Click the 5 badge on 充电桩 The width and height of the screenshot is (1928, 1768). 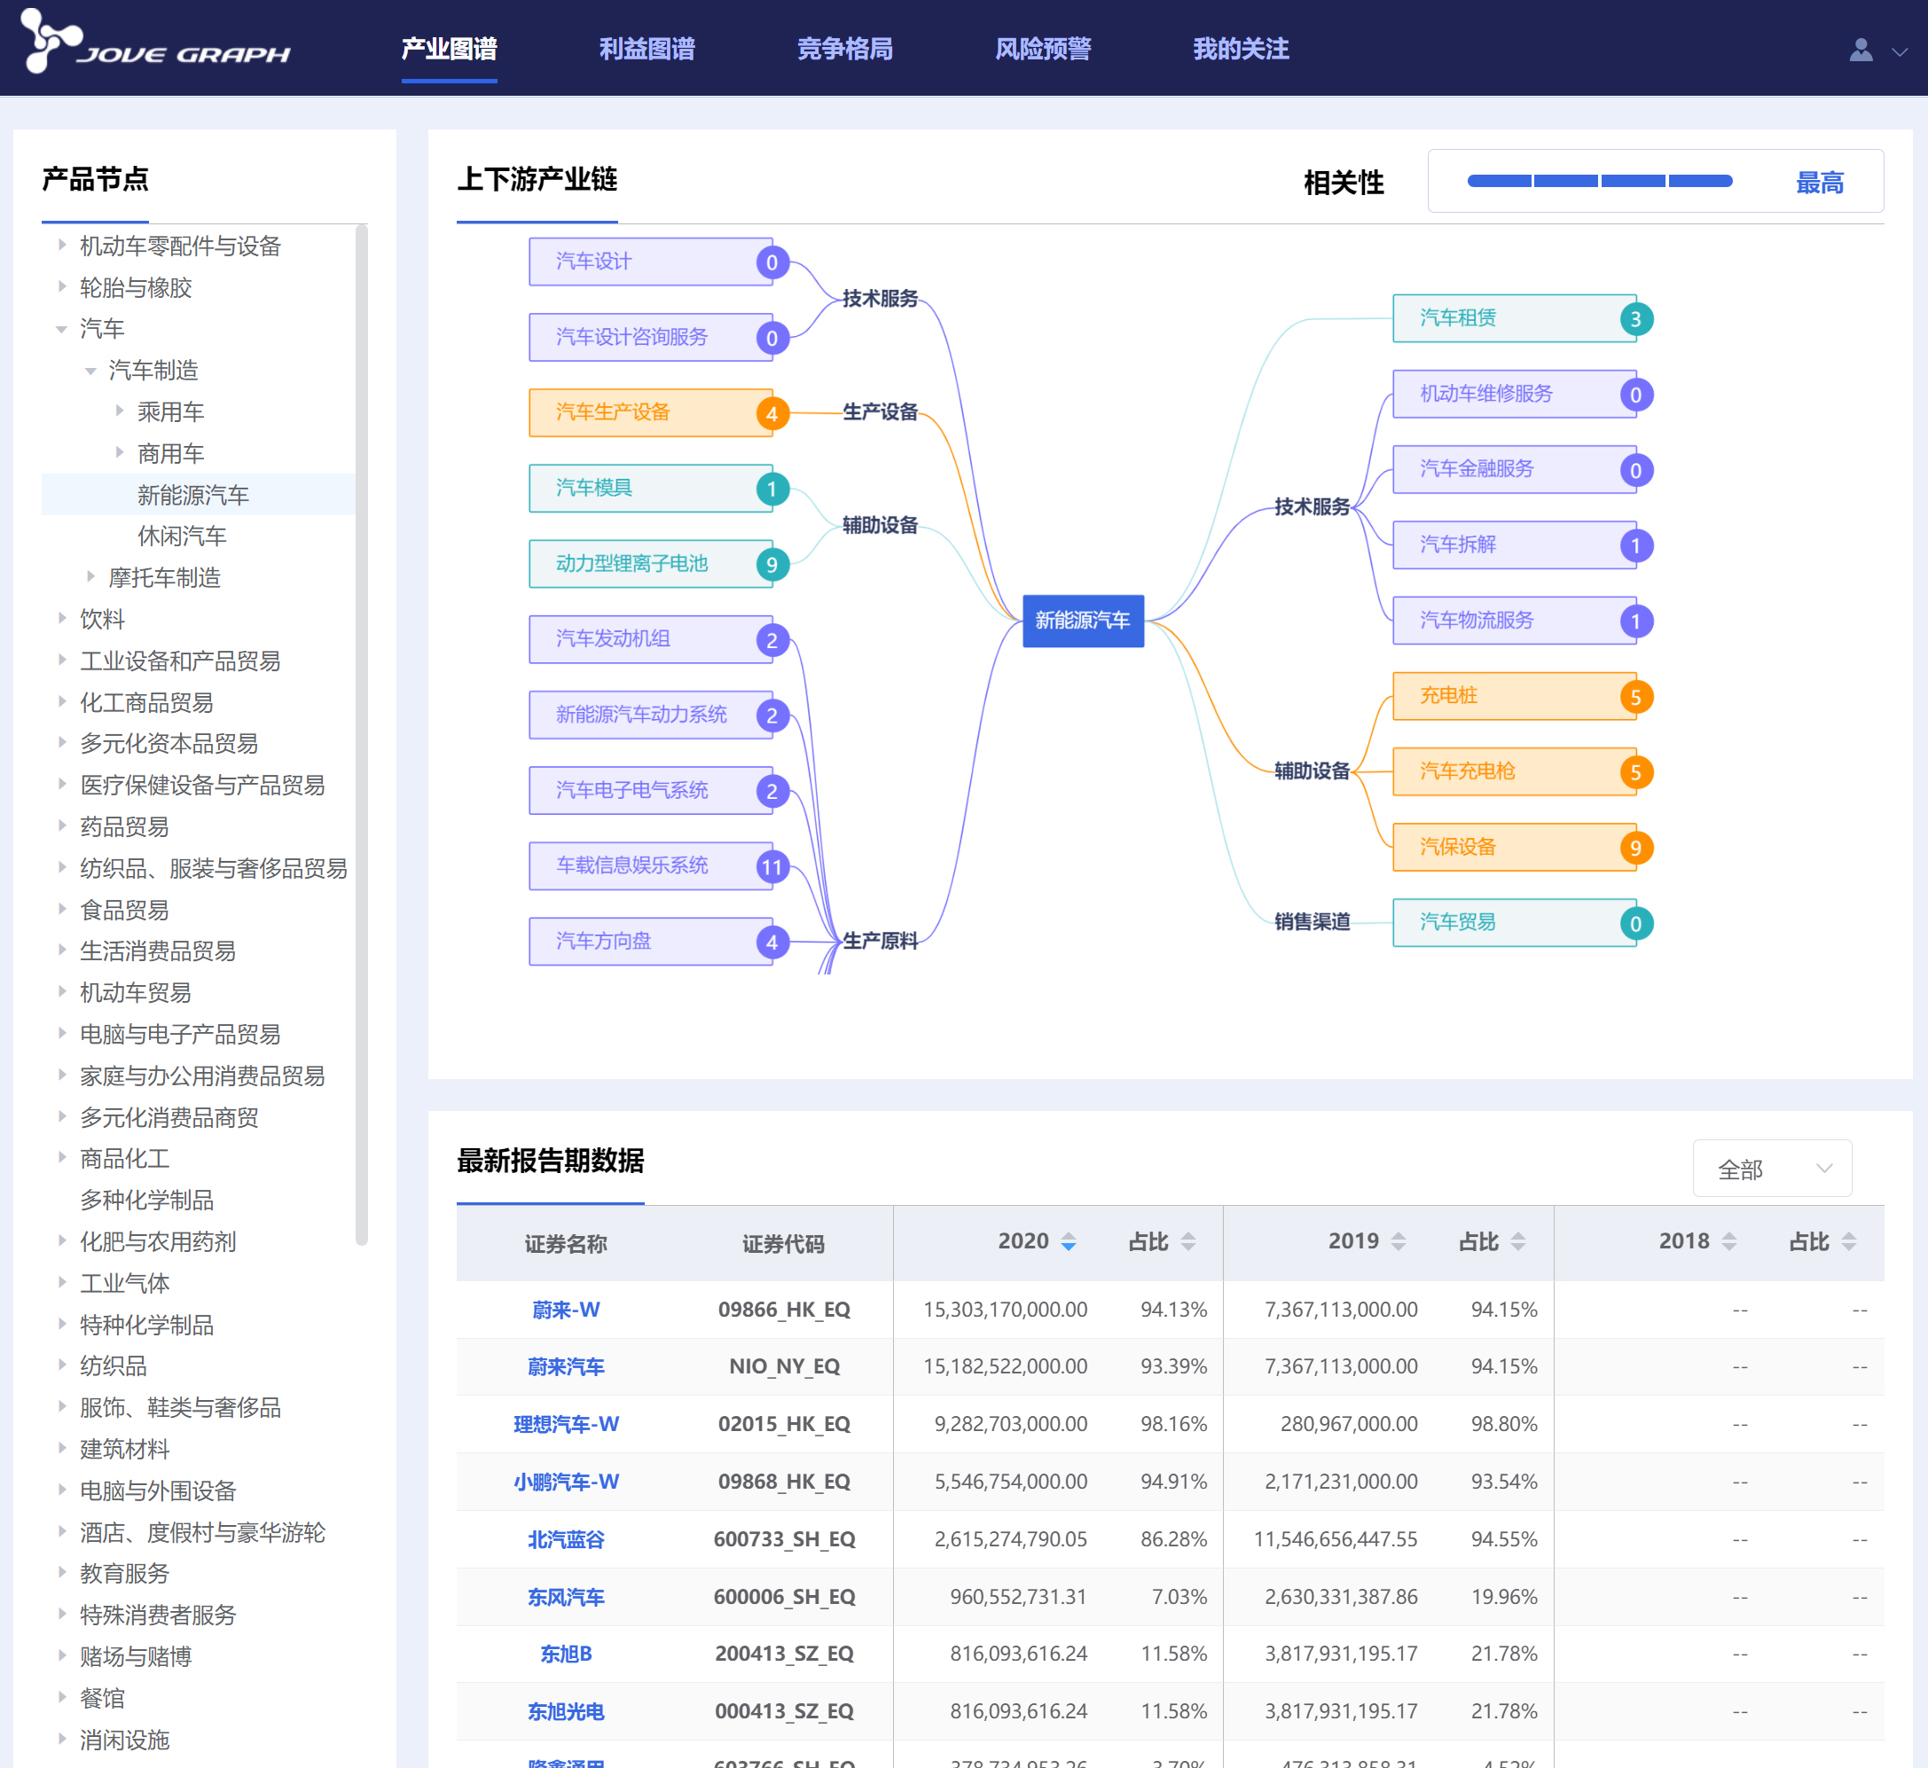point(1636,697)
